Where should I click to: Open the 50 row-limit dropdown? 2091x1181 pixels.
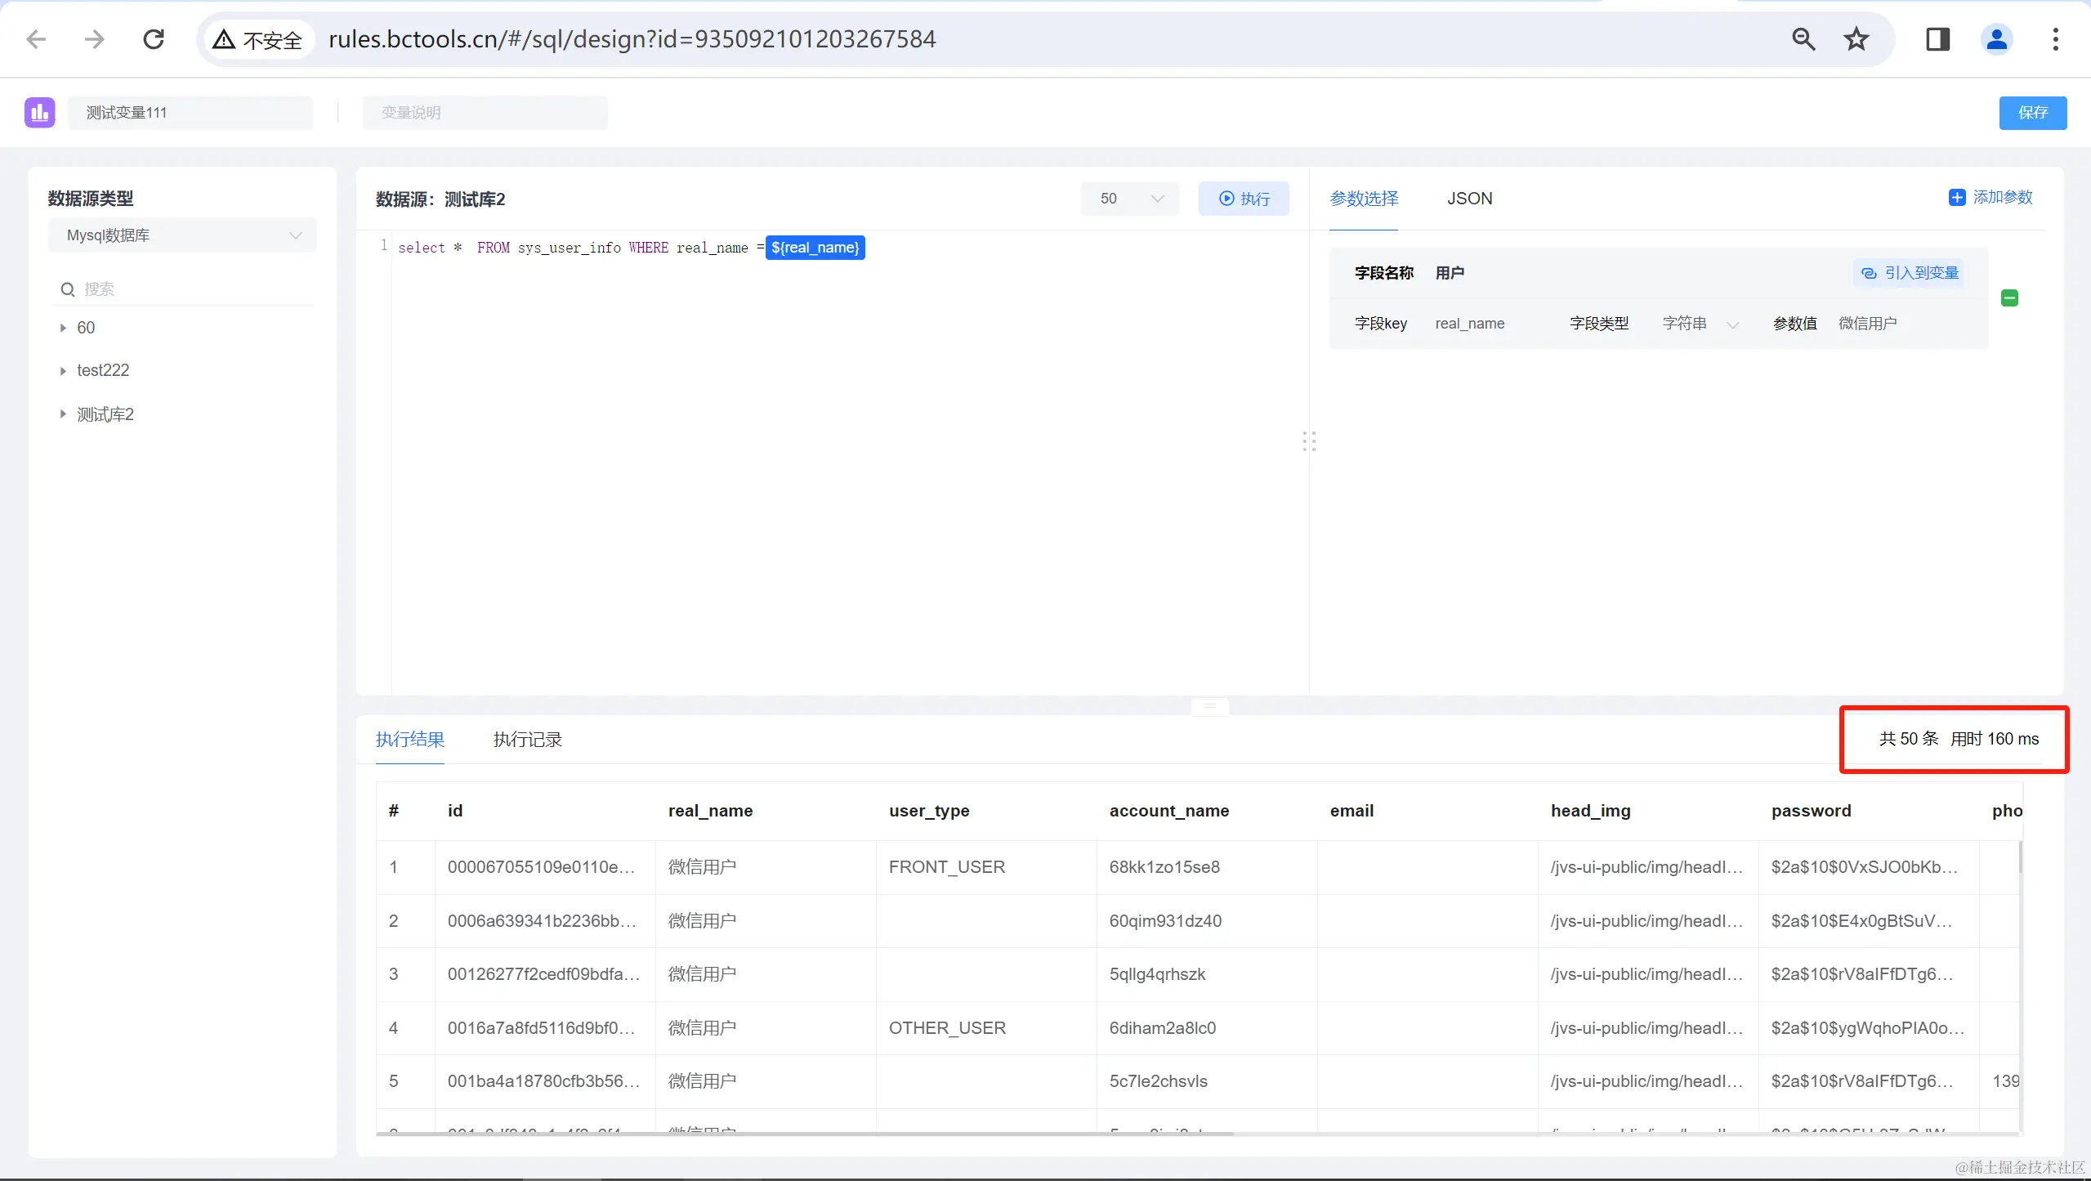click(x=1129, y=199)
